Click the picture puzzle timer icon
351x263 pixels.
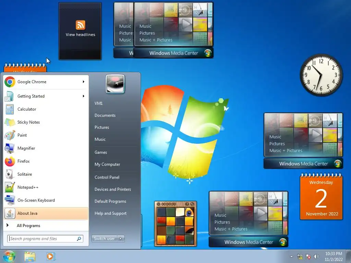(159, 204)
